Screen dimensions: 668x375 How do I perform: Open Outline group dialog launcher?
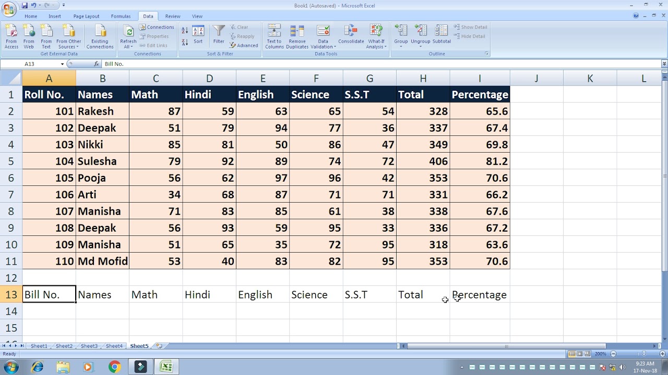click(487, 54)
